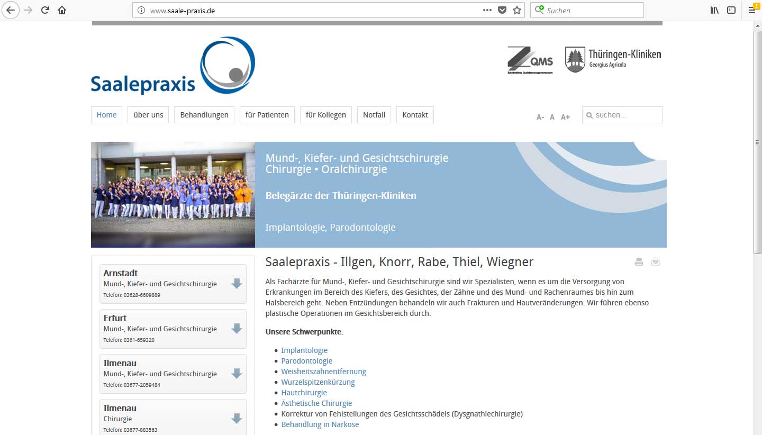The width and height of the screenshot is (762, 435).
Task: Expand the Ilmenau Chirurgie location arrow
Action: coord(237,419)
